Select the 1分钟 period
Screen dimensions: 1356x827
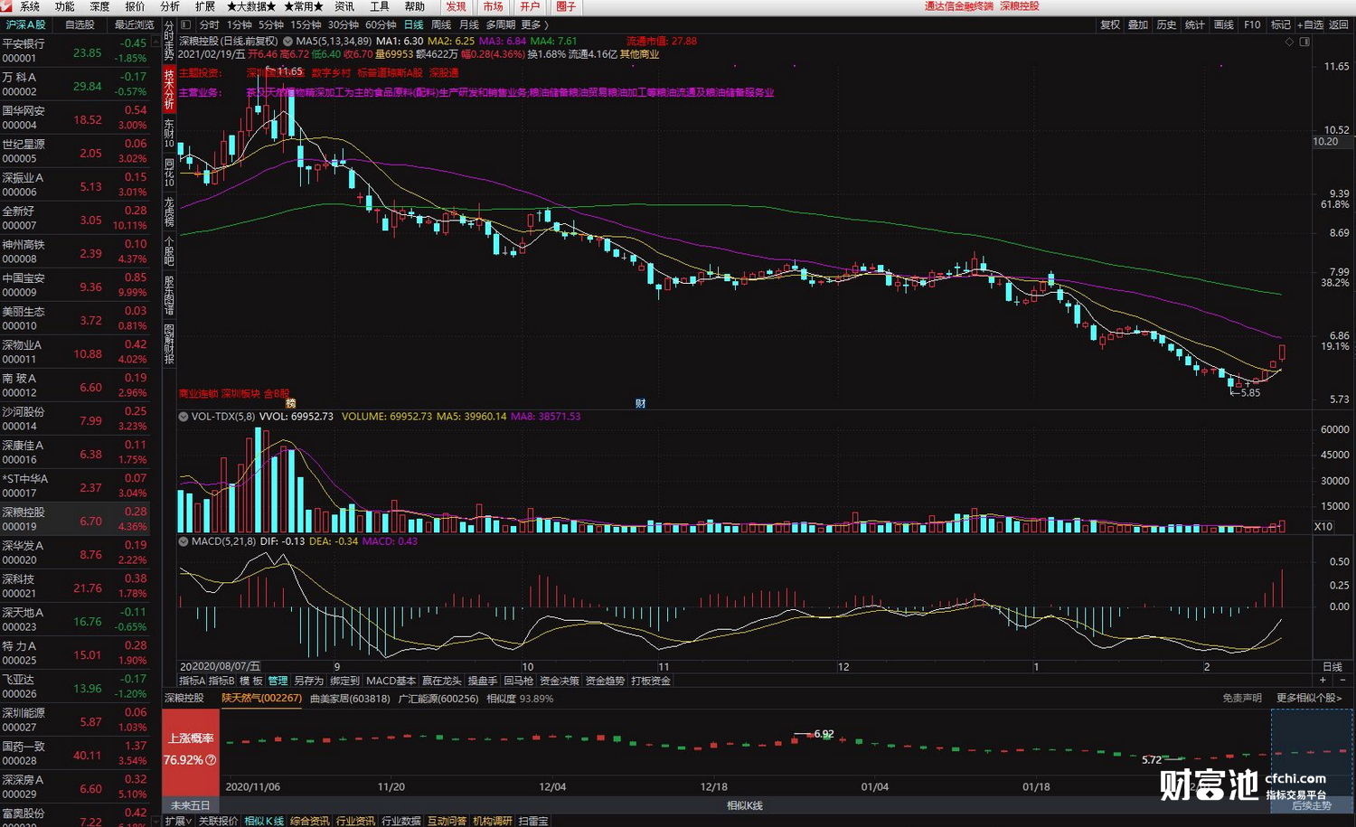click(240, 24)
